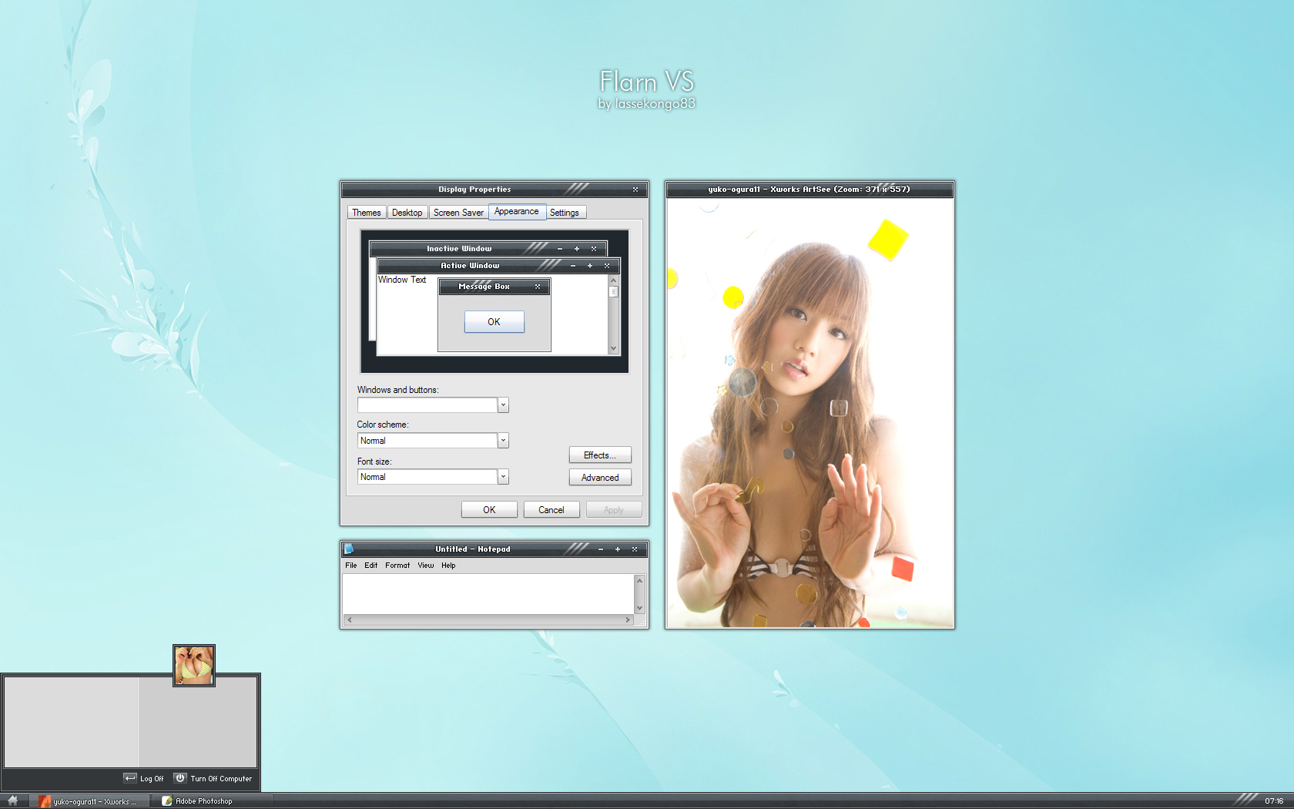Click the Inactive Window preview title bar

coord(488,248)
